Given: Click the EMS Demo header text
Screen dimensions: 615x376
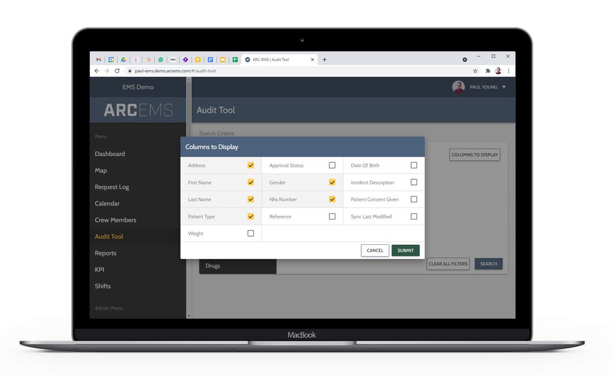Looking at the screenshot, I should [x=138, y=87].
